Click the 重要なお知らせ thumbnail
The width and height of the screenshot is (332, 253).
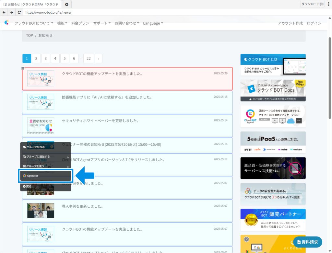pyautogui.click(x=41, y=125)
